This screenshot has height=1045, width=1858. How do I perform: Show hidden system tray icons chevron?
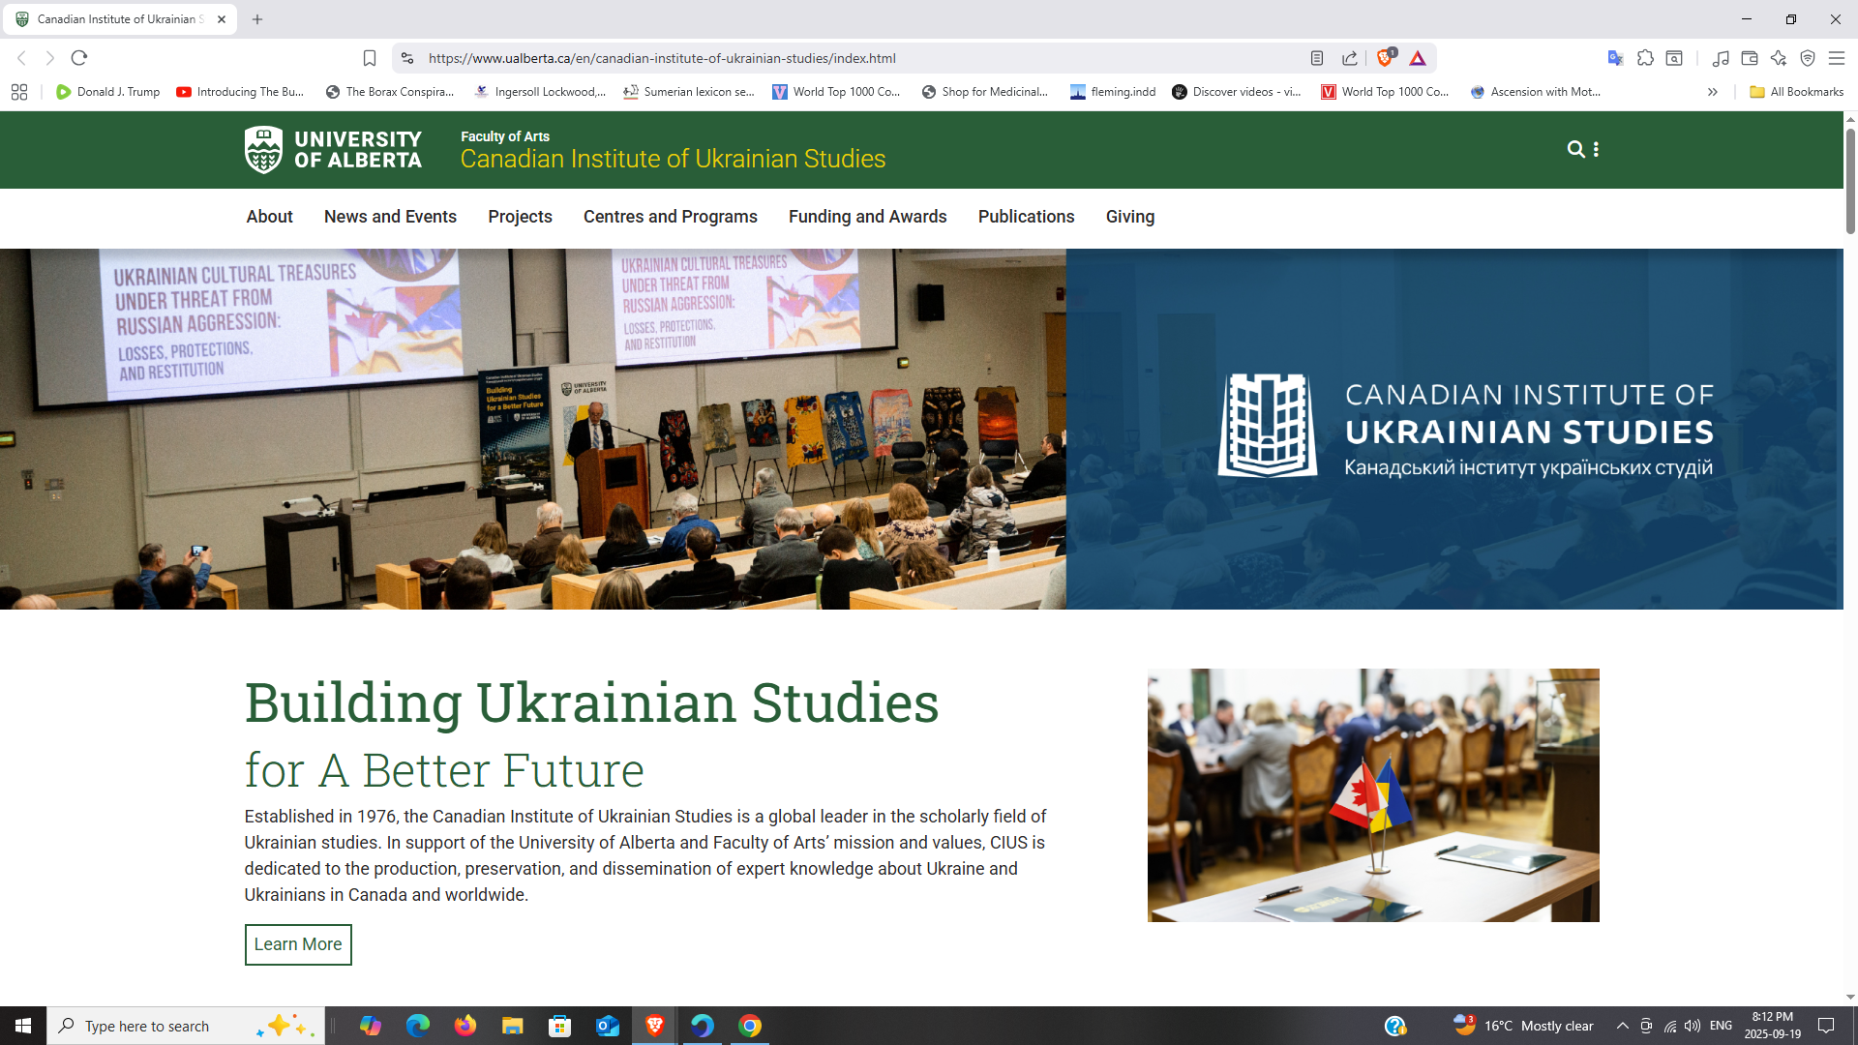coord(1623,1026)
